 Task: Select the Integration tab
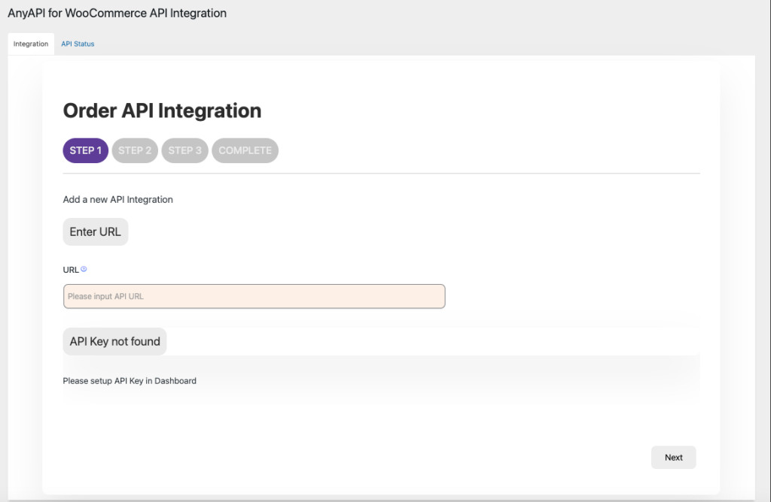point(30,44)
